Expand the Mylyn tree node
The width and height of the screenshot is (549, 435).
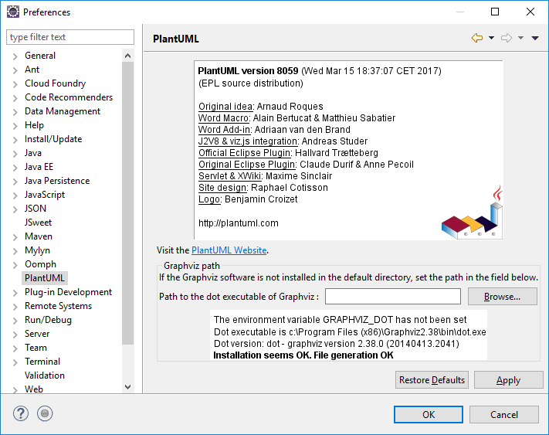15,251
